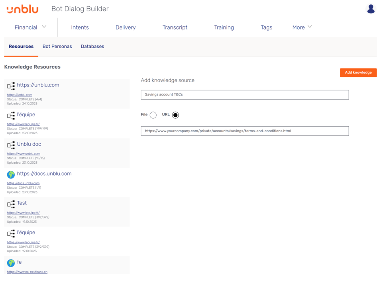Click the Savings account T&Cs name field

pos(244,95)
